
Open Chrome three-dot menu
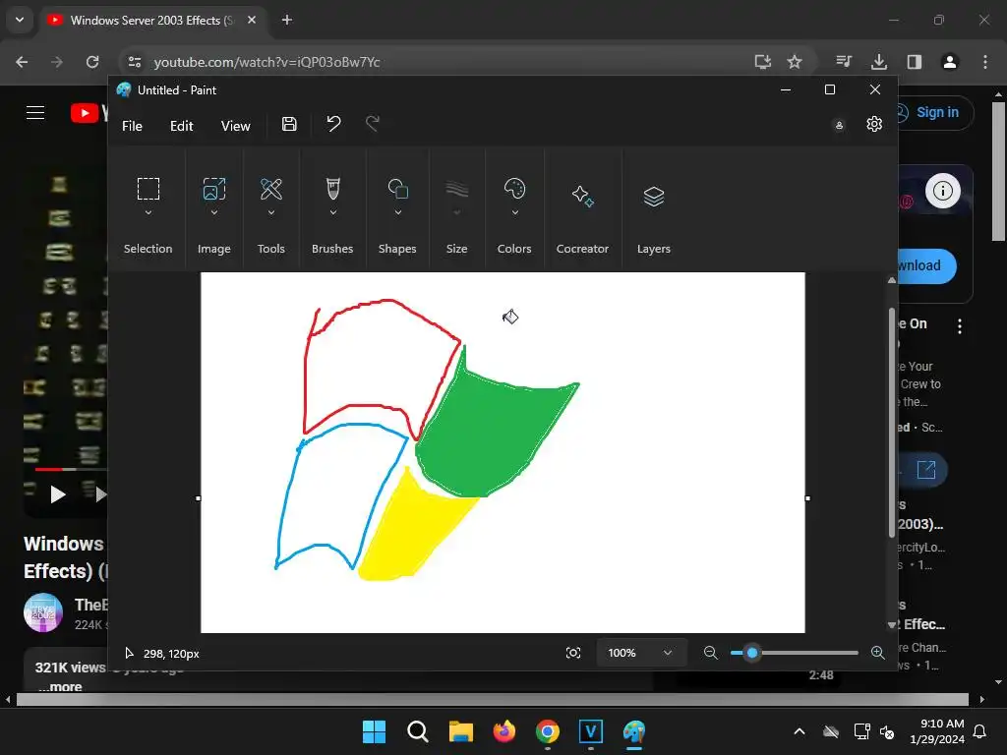click(x=984, y=62)
